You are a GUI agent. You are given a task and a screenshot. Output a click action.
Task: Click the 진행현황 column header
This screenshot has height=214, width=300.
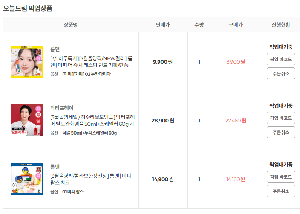click(x=281, y=25)
